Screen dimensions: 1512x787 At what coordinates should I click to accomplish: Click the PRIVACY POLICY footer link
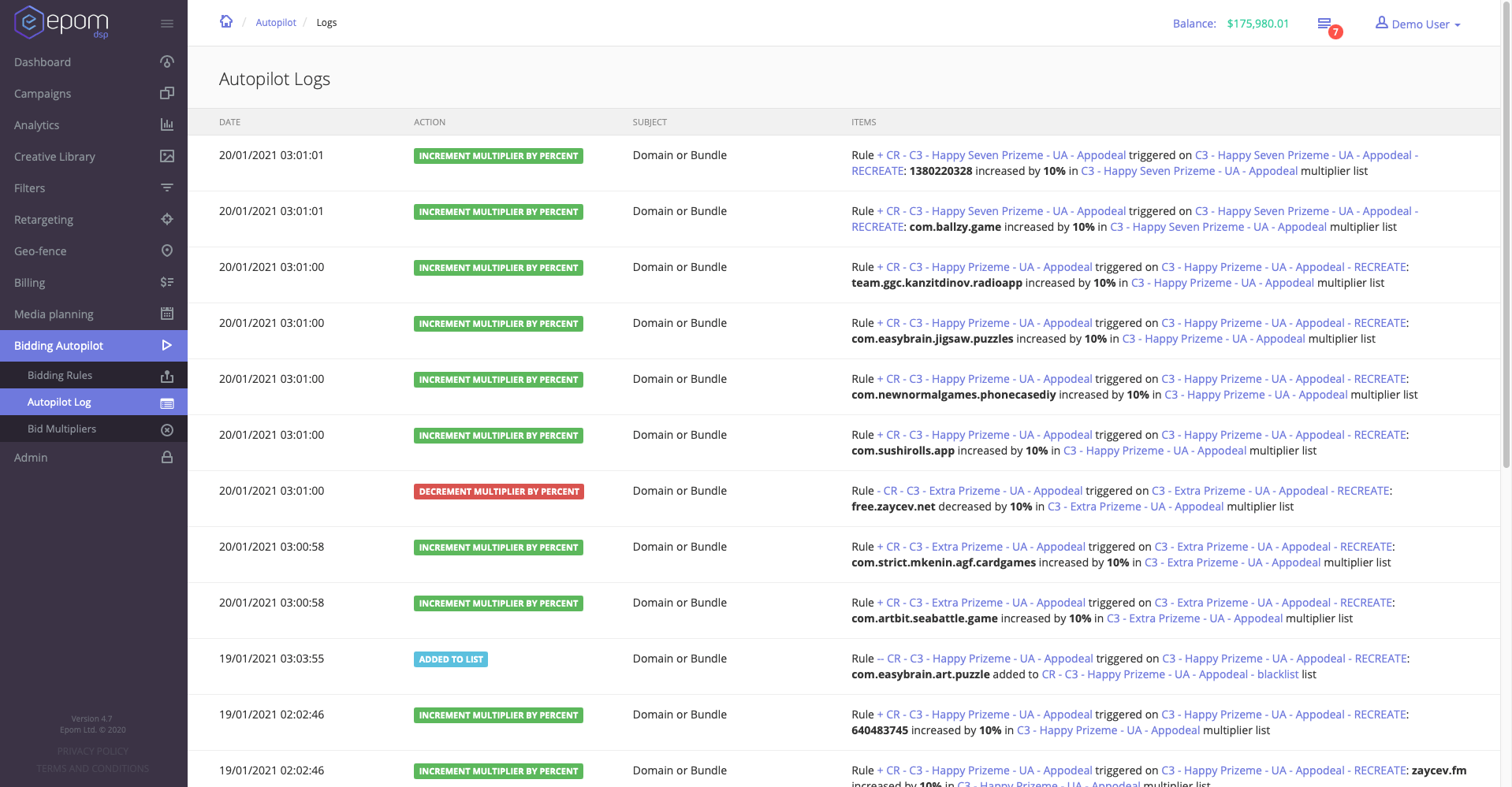[x=93, y=752]
